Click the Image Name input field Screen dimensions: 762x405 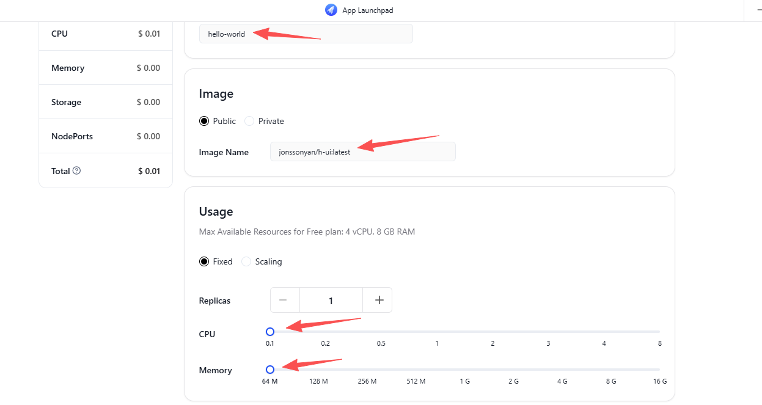[x=362, y=152]
